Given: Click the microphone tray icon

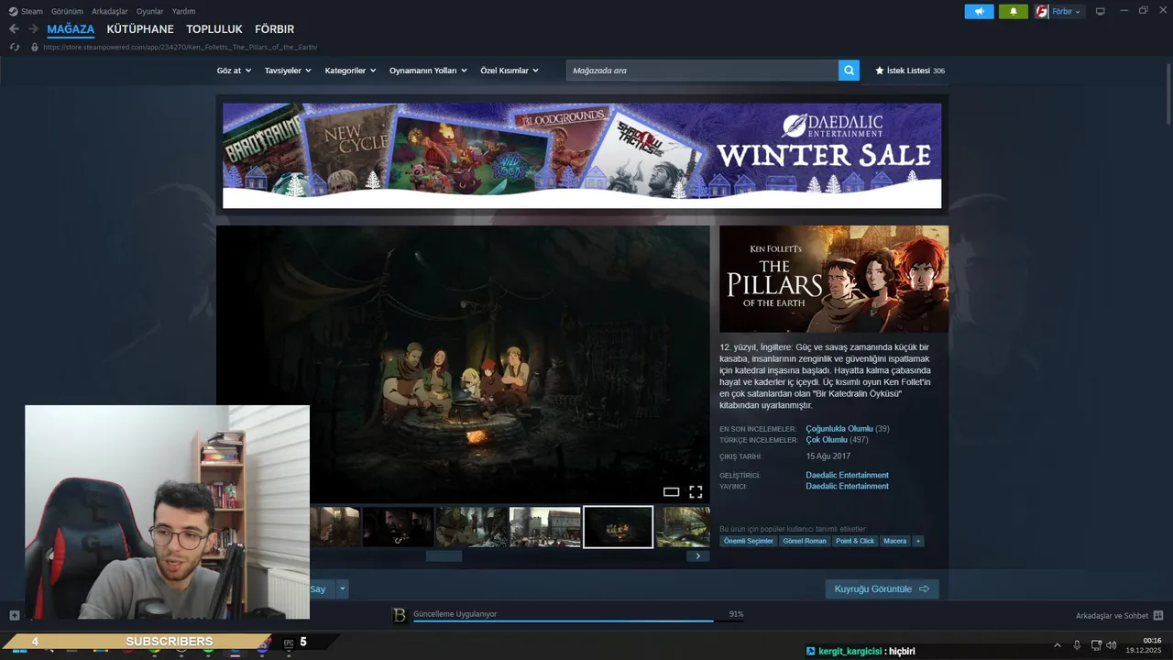Looking at the screenshot, I should tap(1077, 645).
